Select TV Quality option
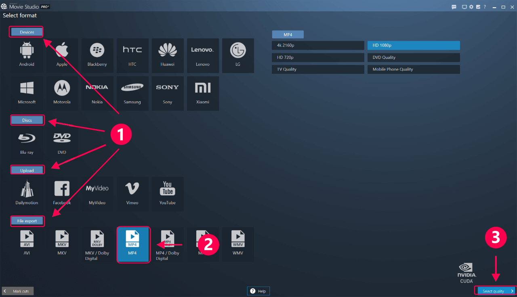The image size is (517, 297). tap(318, 69)
